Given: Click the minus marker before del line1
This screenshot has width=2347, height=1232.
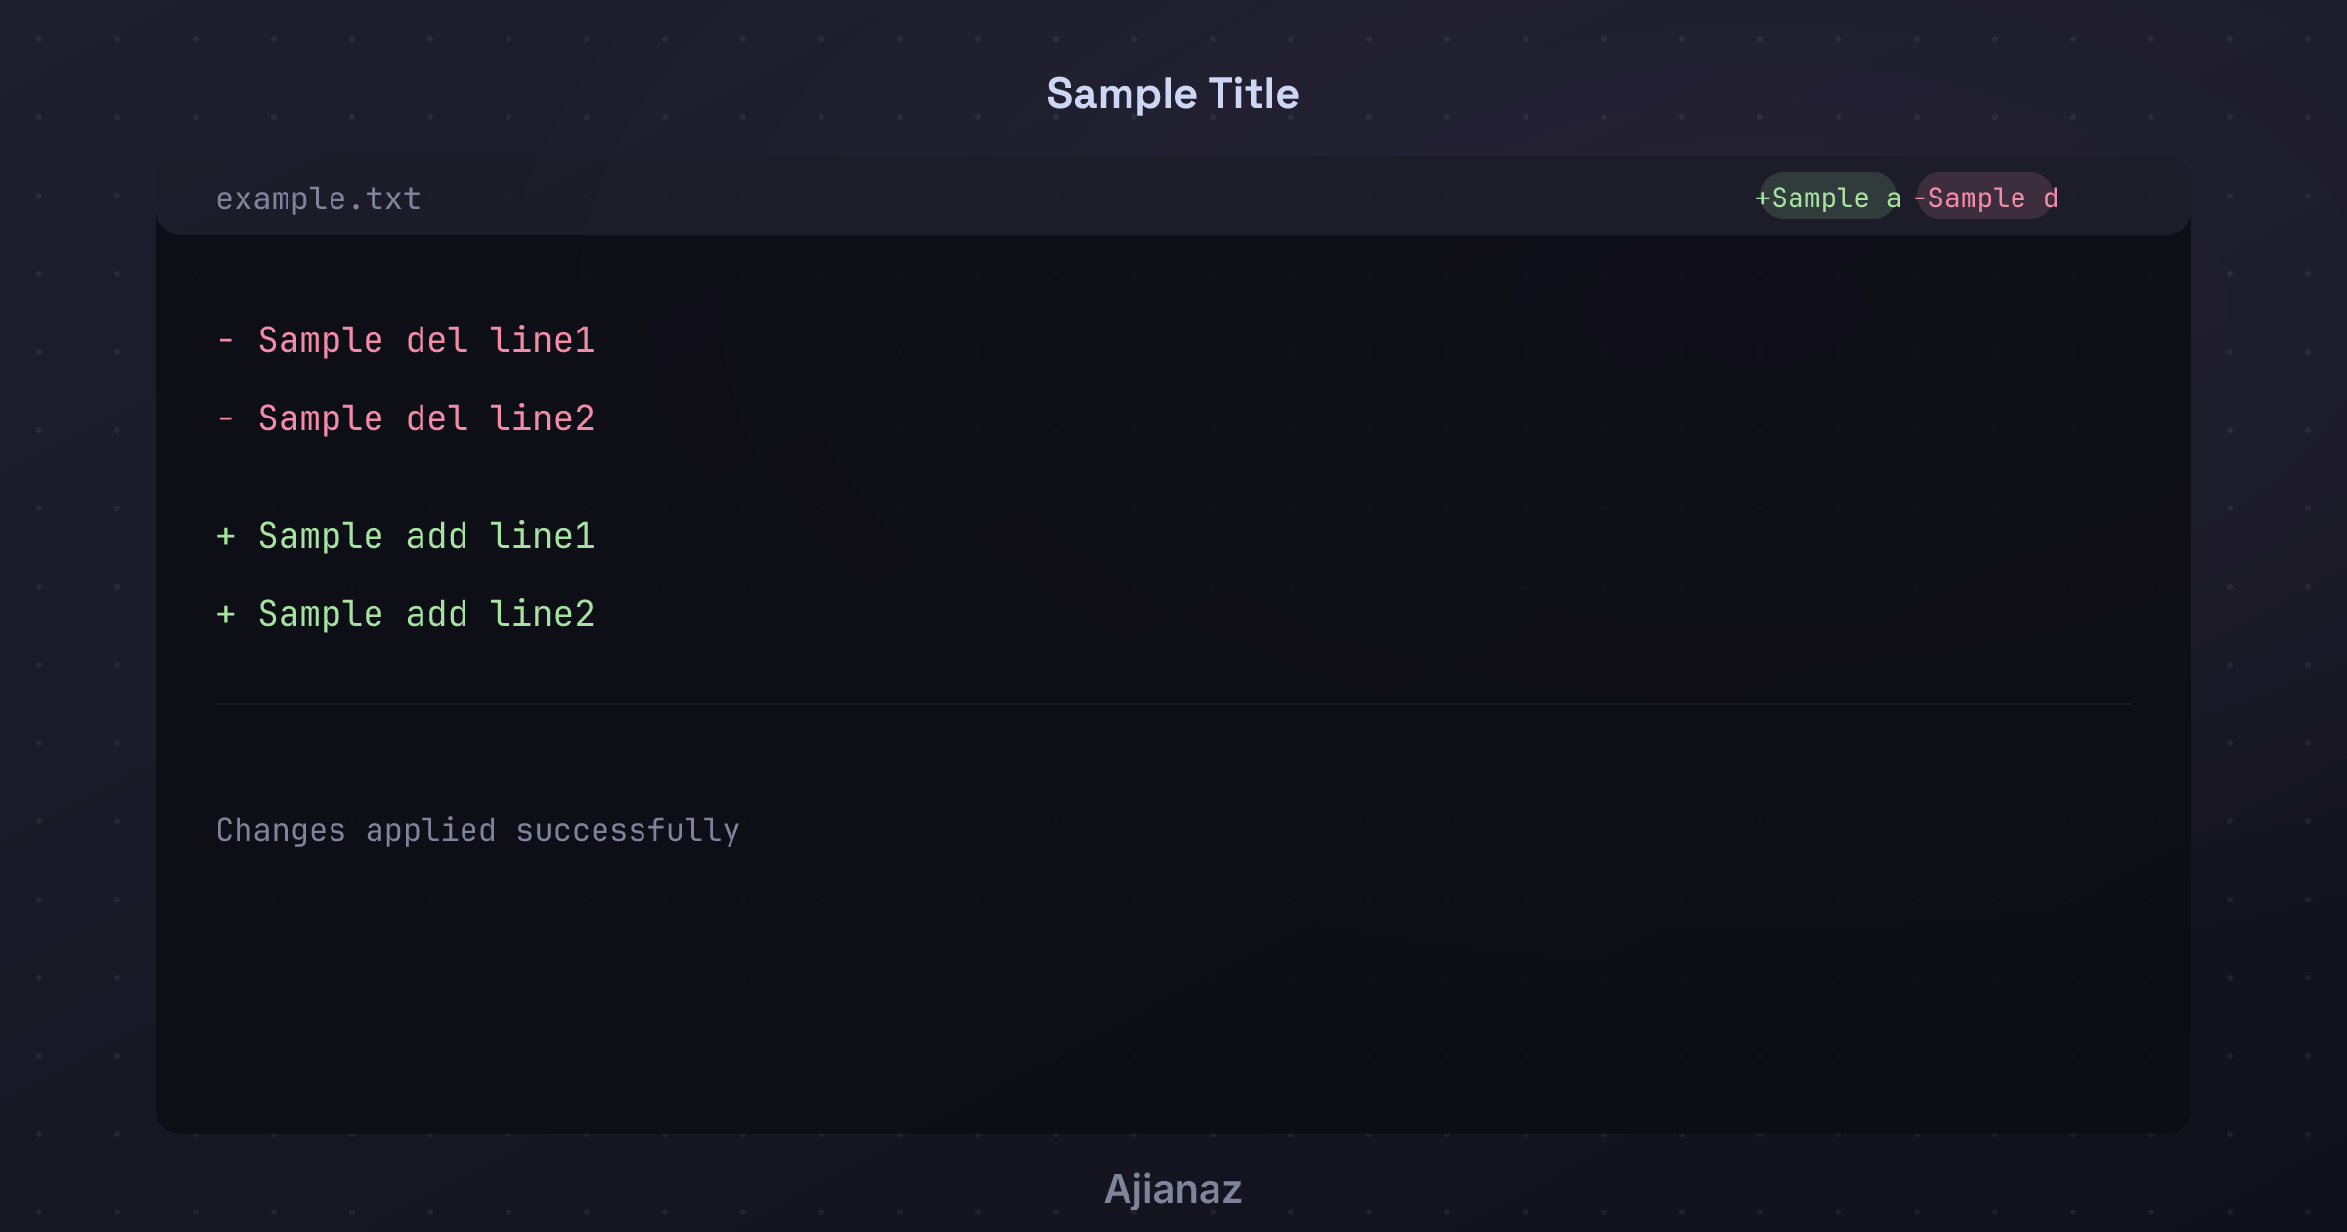Looking at the screenshot, I should pyautogui.click(x=226, y=340).
